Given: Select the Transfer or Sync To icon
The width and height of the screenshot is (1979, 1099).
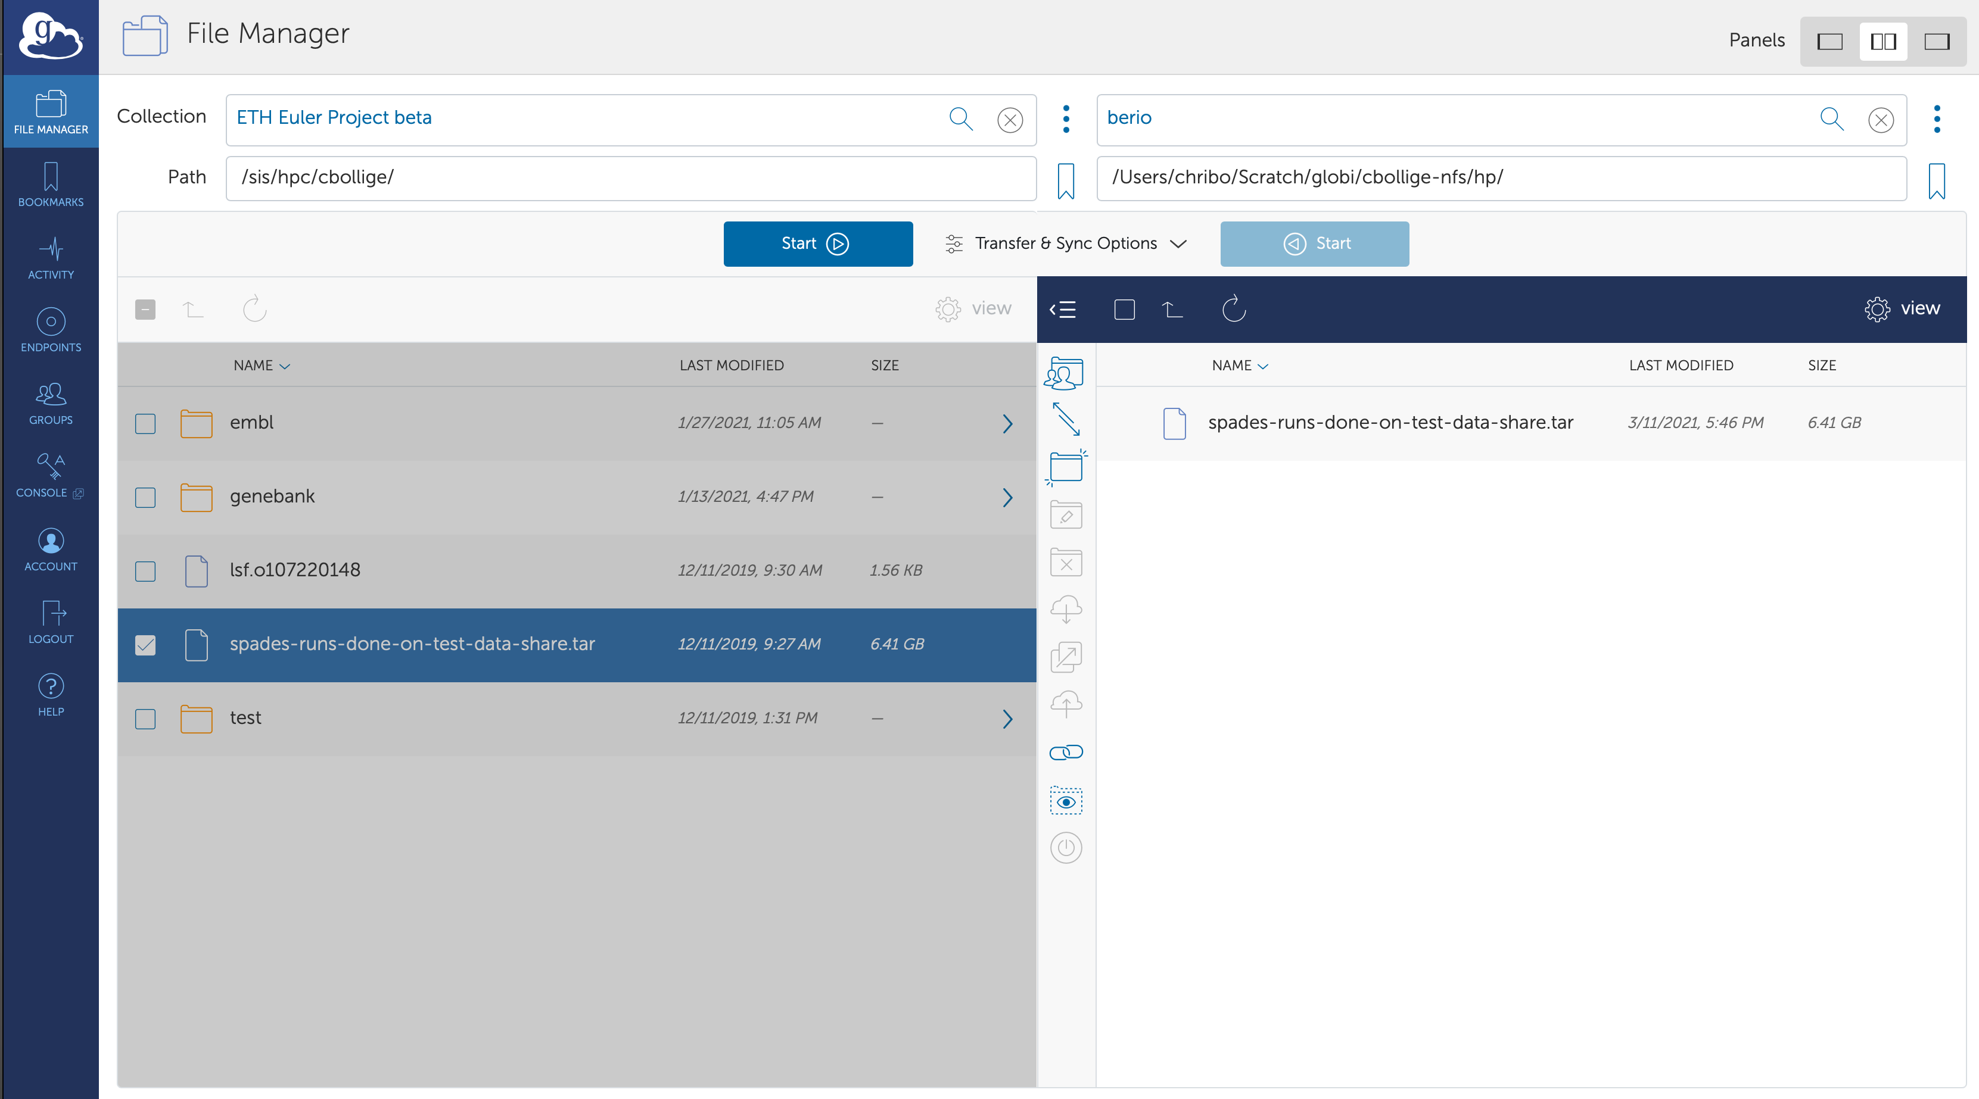Looking at the screenshot, I should click(x=1066, y=420).
